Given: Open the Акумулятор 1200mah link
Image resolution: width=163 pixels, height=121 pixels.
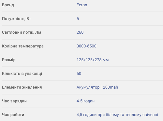Looking at the screenshot, I should [x=97, y=87].
